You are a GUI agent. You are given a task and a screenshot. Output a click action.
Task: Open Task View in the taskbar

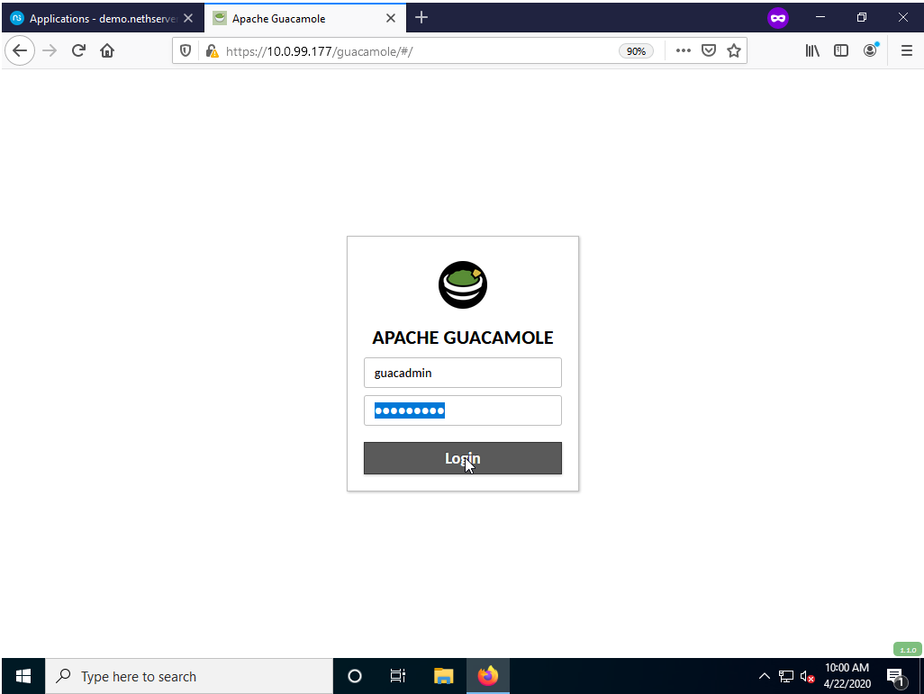point(398,676)
